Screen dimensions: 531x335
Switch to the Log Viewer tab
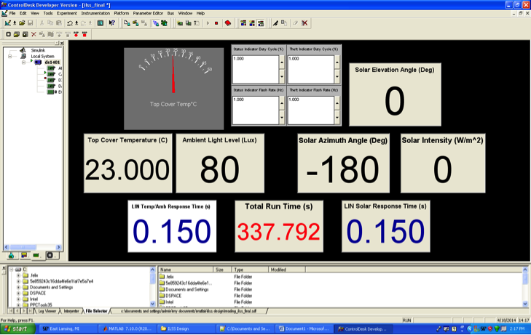[47, 311]
